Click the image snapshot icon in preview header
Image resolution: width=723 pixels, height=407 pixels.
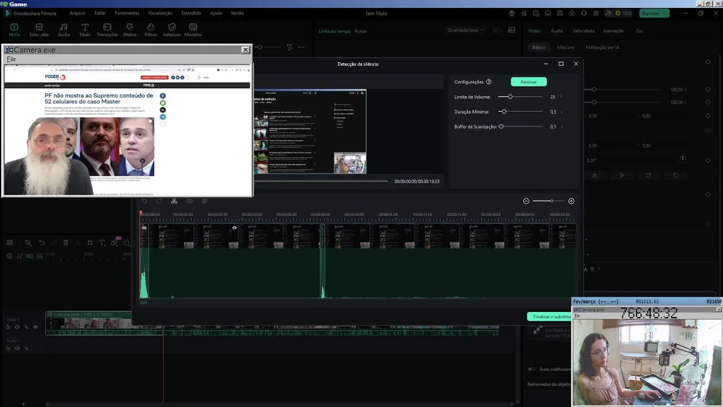point(512,31)
